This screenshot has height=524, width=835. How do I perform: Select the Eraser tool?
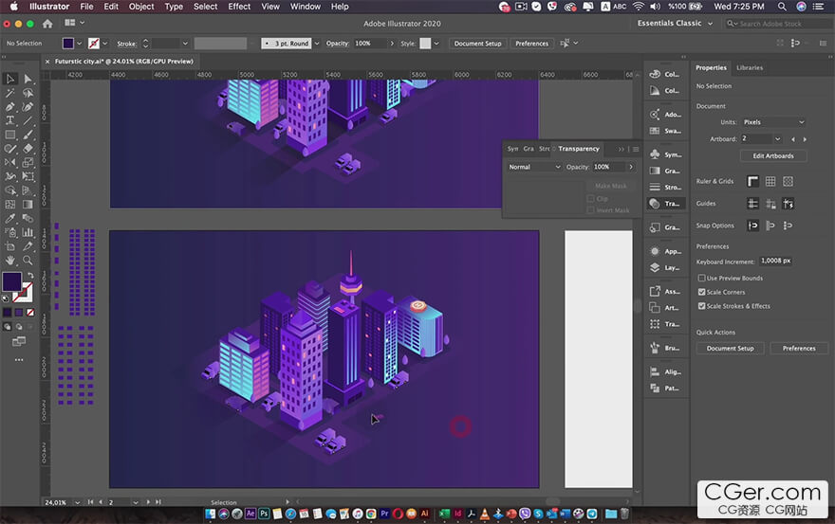point(28,149)
